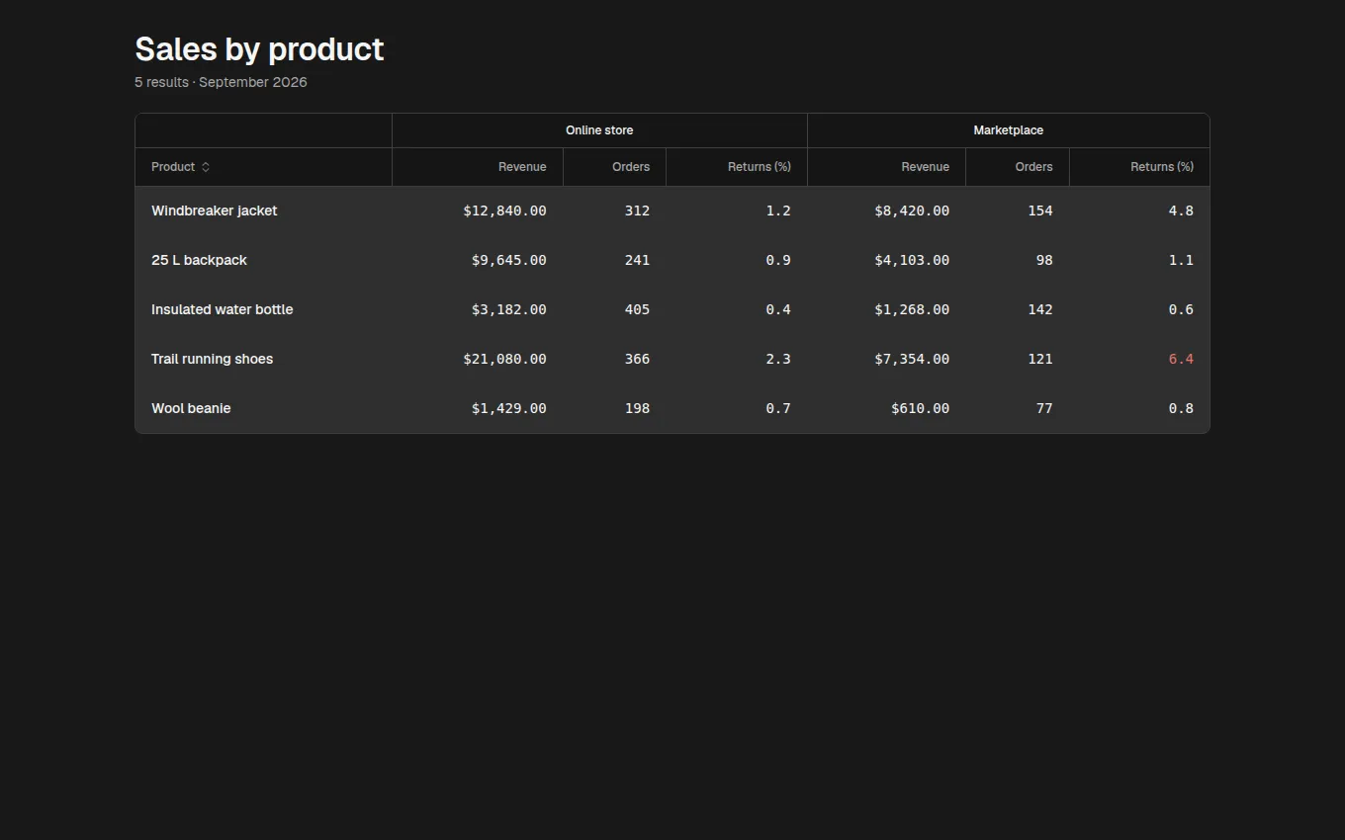Click the 25 L backpack row name
Screen dimensions: 1345x840
pyautogui.click(x=199, y=260)
